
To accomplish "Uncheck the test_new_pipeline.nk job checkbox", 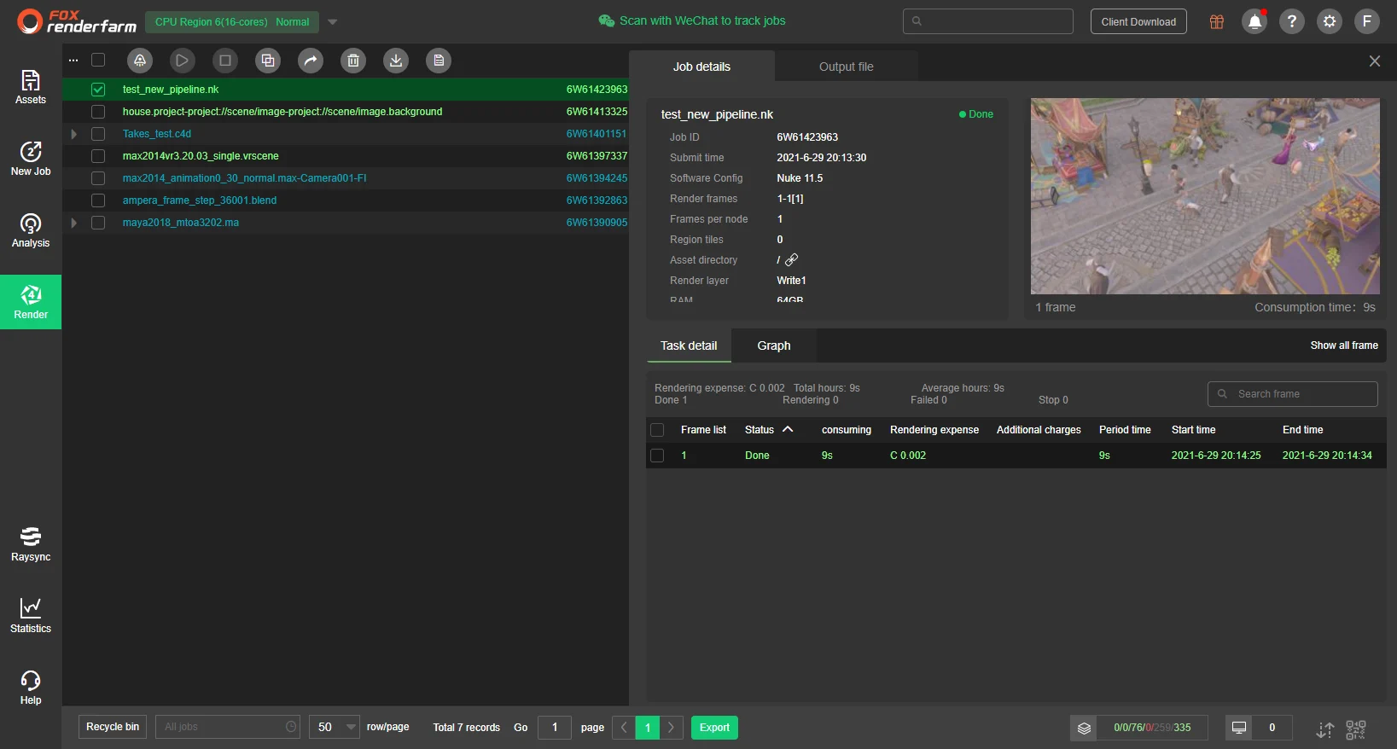I will click(98, 90).
